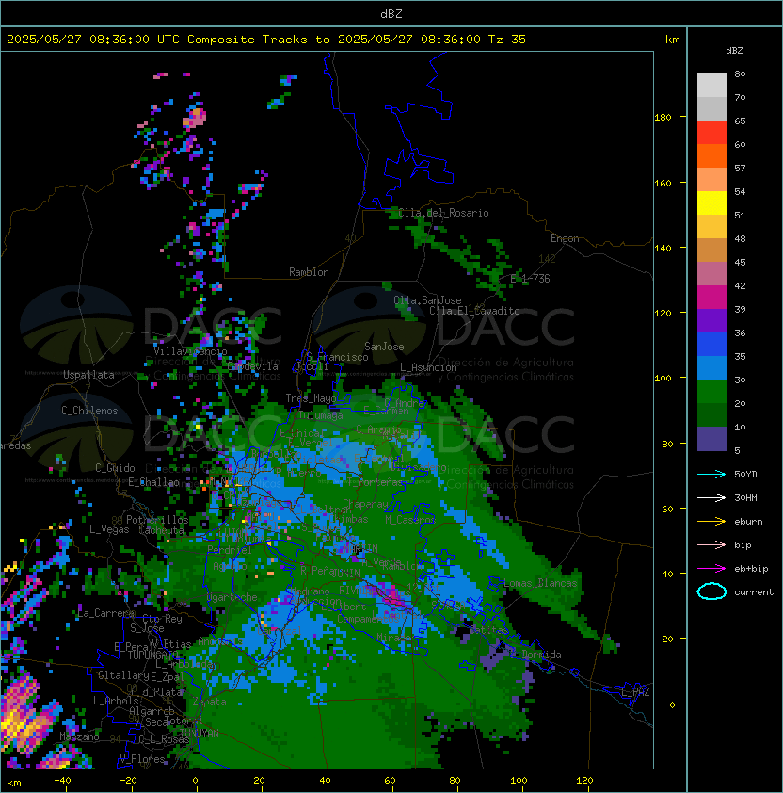Click the 'C_Guido' map label
The height and width of the screenshot is (793, 783).
tap(115, 468)
